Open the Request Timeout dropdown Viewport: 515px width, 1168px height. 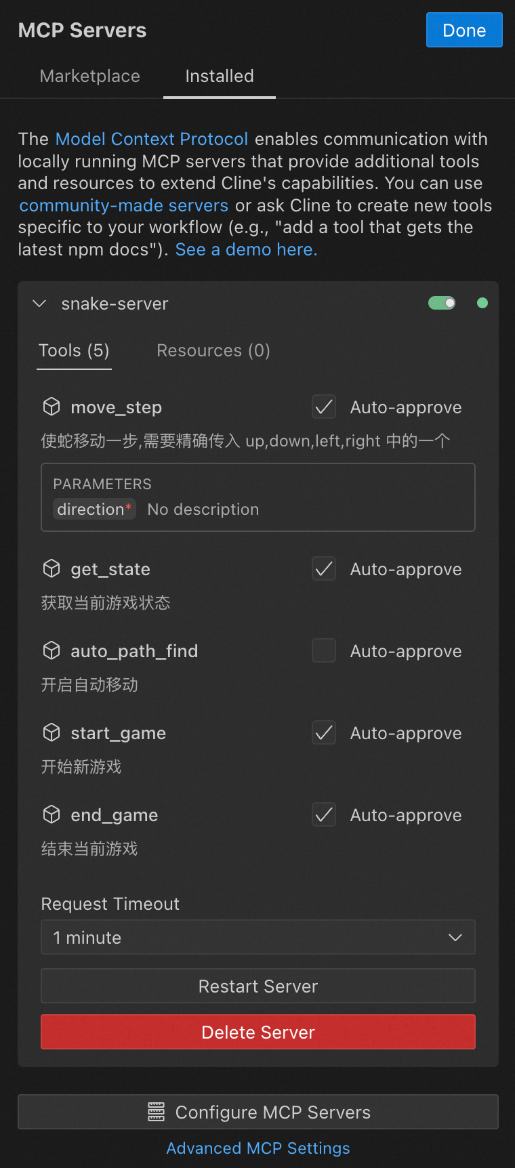pyautogui.click(x=257, y=937)
